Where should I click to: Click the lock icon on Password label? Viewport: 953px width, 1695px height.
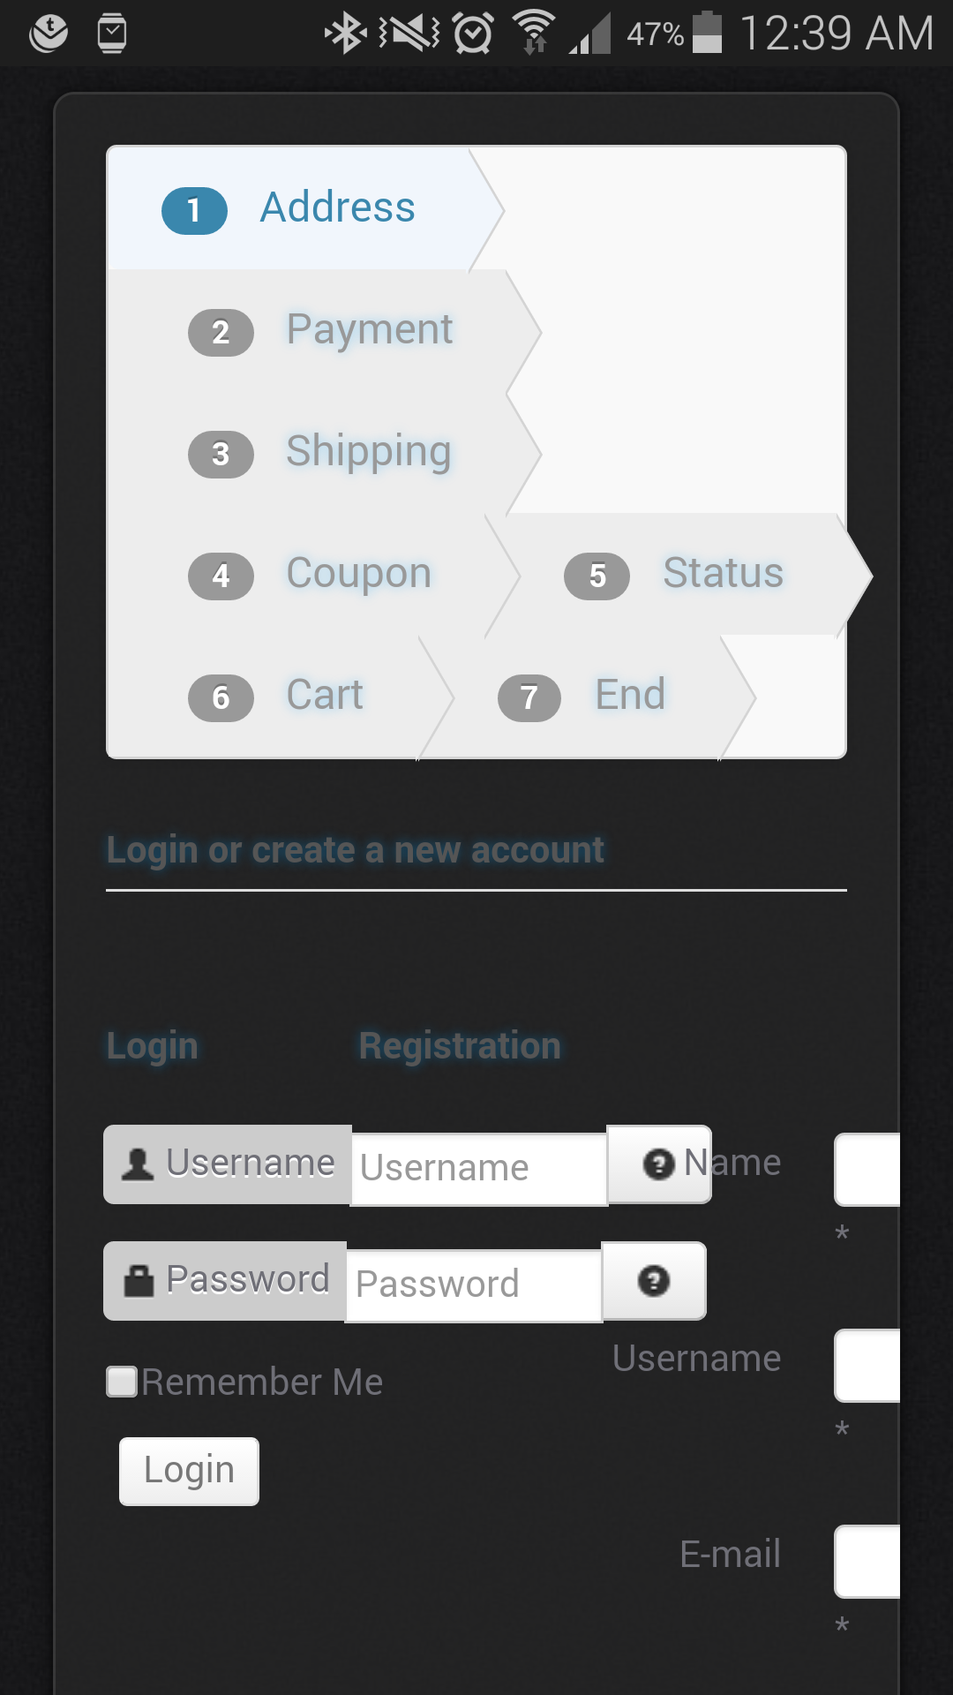[x=139, y=1280]
